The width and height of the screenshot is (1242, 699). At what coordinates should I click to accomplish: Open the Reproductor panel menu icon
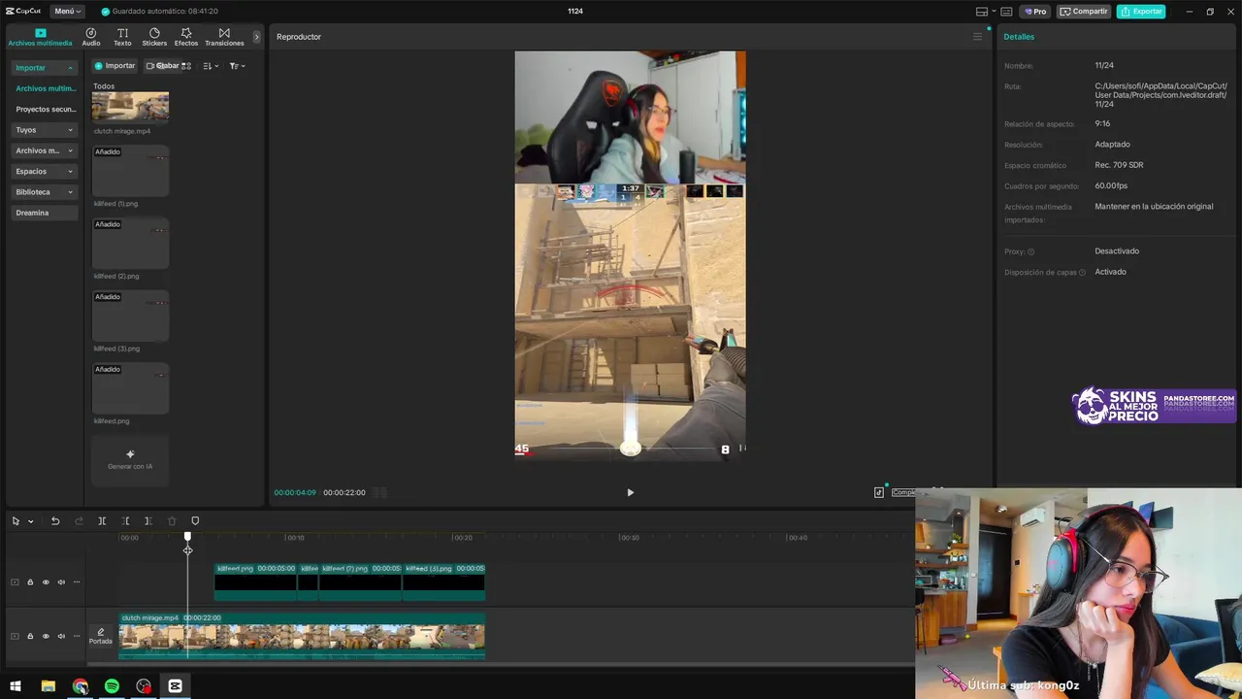click(x=977, y=37)
